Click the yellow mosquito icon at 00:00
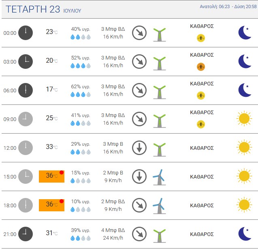The image size is (258, 251). (201, 38)
